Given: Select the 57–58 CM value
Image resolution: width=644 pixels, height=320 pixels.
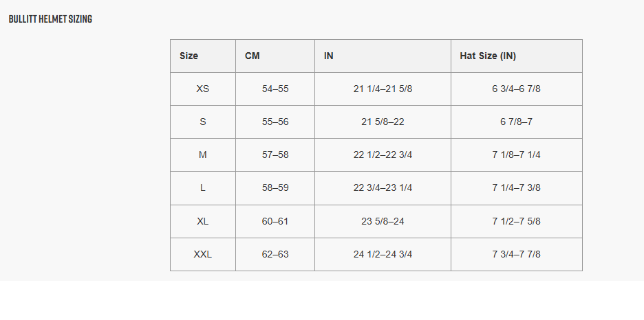Looking at the screenshot, I should tap(275, 155).
